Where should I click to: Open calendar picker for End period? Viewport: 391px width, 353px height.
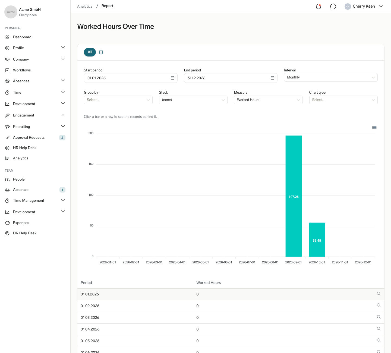point(273,78)
